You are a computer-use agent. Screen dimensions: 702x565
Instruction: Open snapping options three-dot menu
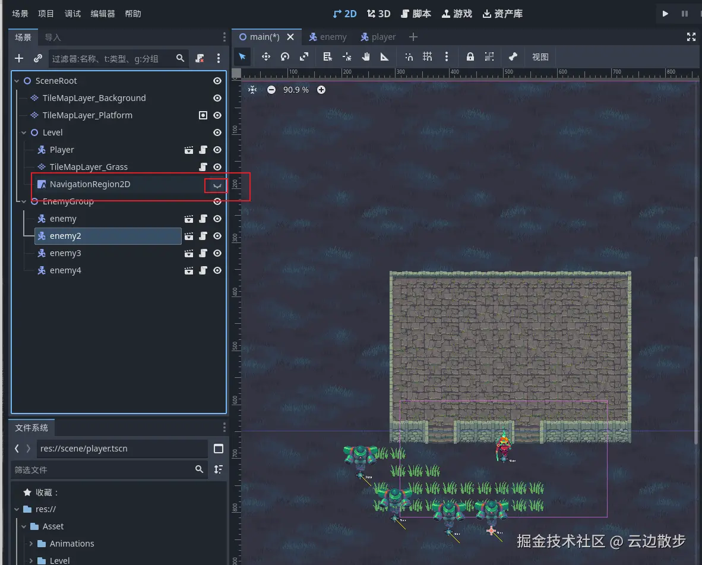447,57
